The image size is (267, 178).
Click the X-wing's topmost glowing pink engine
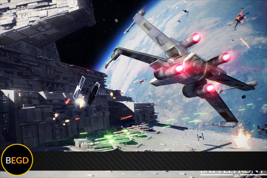[196, 38]
